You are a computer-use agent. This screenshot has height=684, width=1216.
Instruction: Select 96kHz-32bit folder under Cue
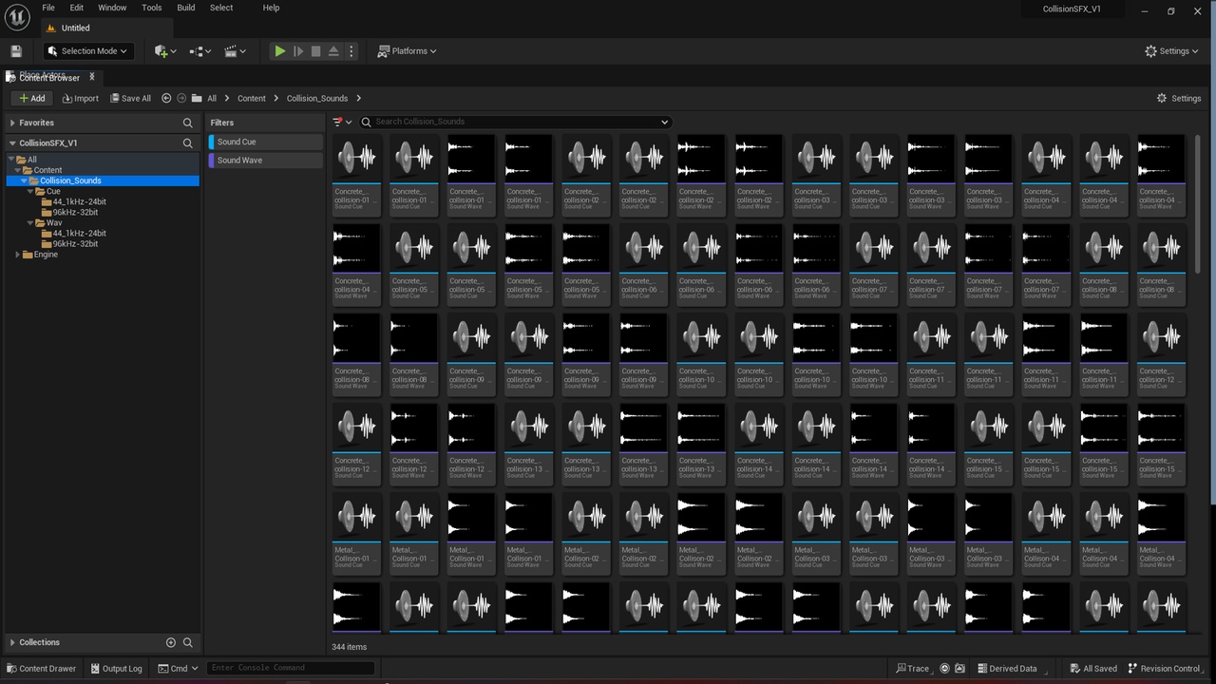(x=75, y=213)
